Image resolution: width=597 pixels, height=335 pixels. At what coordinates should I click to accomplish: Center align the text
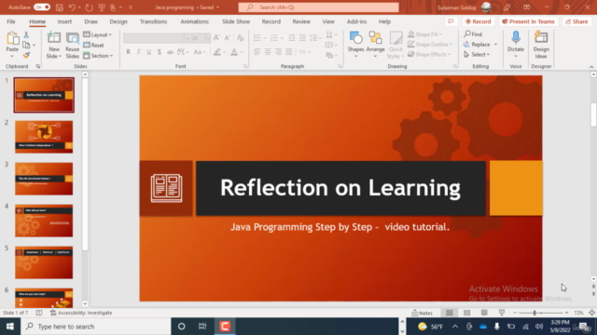pyautogui.click(x=268, y=52)
